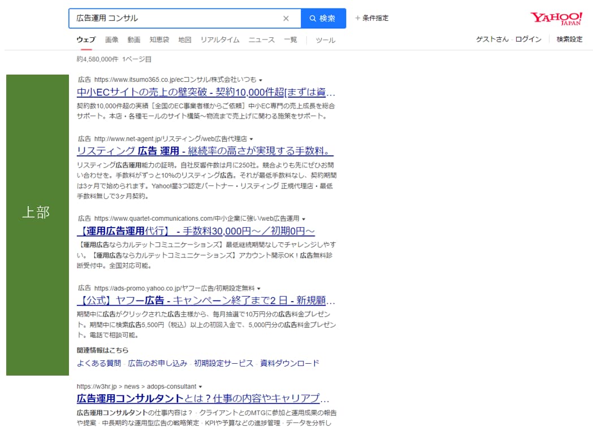Switch to the 画像 images tab
The height and width of the screenshot is (427, 593).
tap(111, 40)
